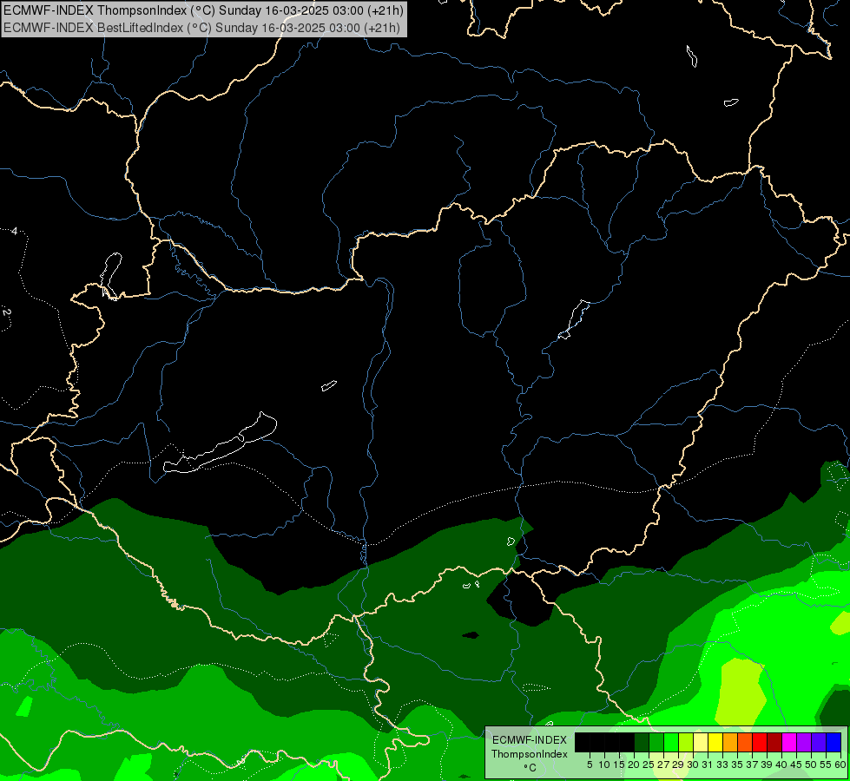Select the pale yellow 30-31 legend swatch
The width and height of the screenshot is (850, 781).
(x=701, y=742)
